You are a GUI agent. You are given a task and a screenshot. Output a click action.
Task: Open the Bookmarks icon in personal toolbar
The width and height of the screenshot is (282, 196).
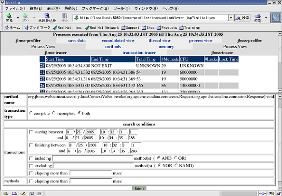pyautogui.click(x=27, y=27)
